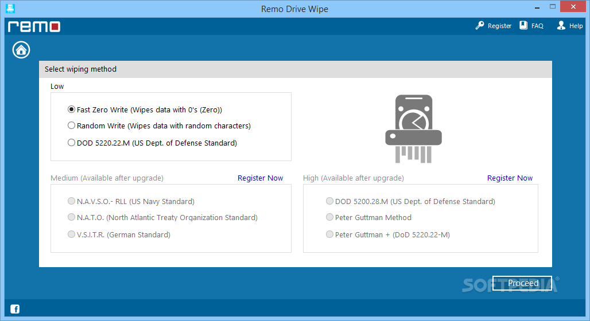The height and width of the screenshot is (321, 590).
Task: Click the Remo logo
Action: (34, 26)
